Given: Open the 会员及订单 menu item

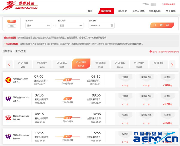Looking at the screenshot, I should 138,11.
